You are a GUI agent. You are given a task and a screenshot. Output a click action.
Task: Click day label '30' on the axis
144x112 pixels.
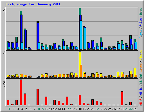tap(131, 109)
